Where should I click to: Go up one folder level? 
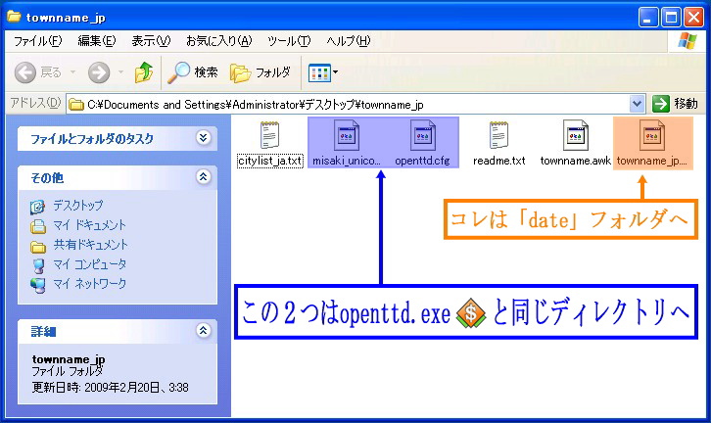[144, 72]
